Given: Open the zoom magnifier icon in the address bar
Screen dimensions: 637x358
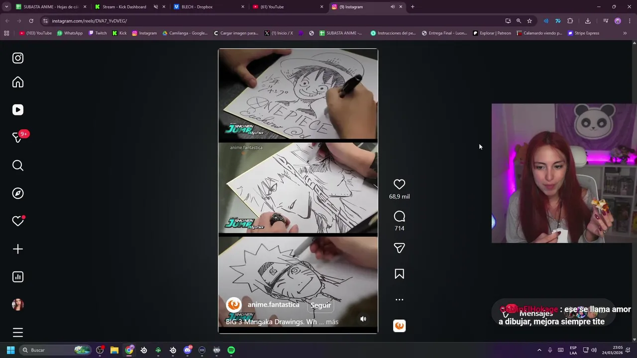Looking at the screenshot, I should [519, 21].
